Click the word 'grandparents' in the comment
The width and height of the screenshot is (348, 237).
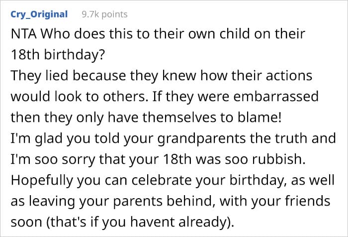click(201, 138)
